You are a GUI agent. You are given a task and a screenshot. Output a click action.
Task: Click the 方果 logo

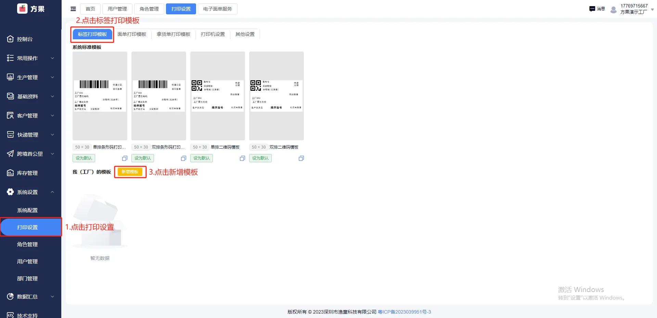coord(31,9)
